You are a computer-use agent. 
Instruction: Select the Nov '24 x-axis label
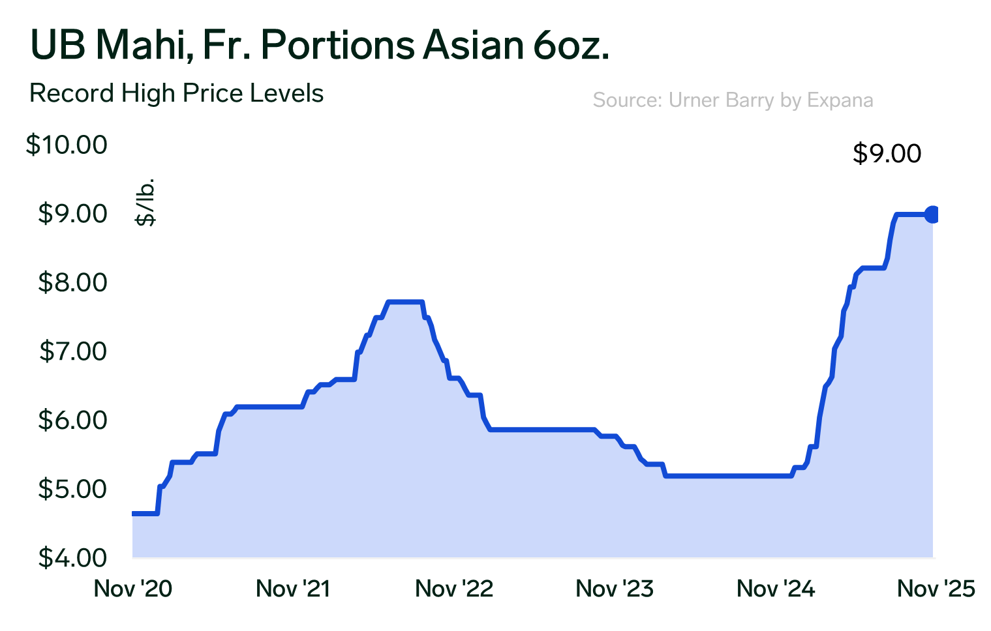point(776,589)
